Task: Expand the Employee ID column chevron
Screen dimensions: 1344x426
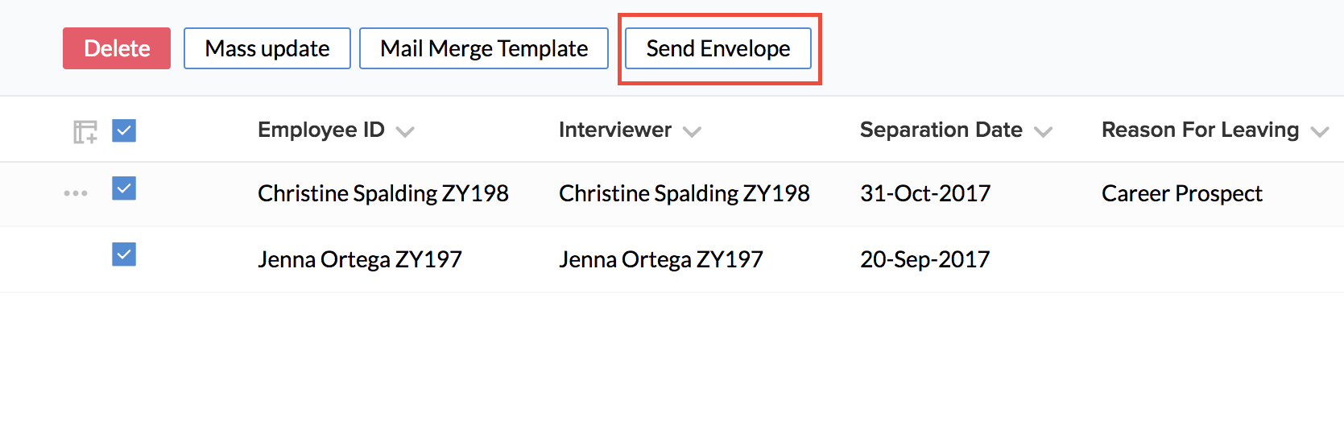Action: pyautogui.click(x=405, y=132)
